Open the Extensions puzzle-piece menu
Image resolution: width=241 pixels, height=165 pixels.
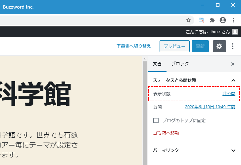pos(212,20)
